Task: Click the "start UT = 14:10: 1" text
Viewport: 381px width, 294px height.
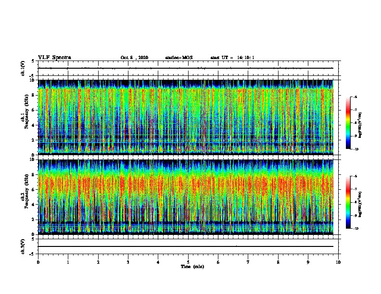Action: point(232,58)
